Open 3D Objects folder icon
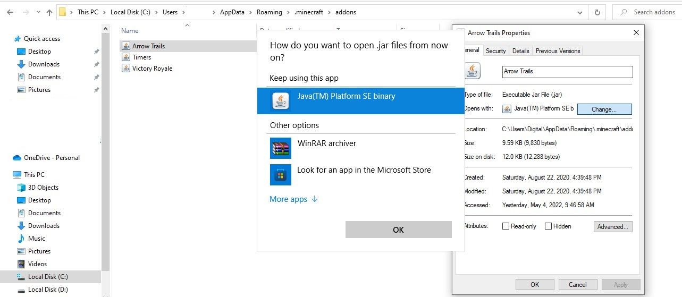The height and width of the screenshot is (297, 682). [21, 188]
